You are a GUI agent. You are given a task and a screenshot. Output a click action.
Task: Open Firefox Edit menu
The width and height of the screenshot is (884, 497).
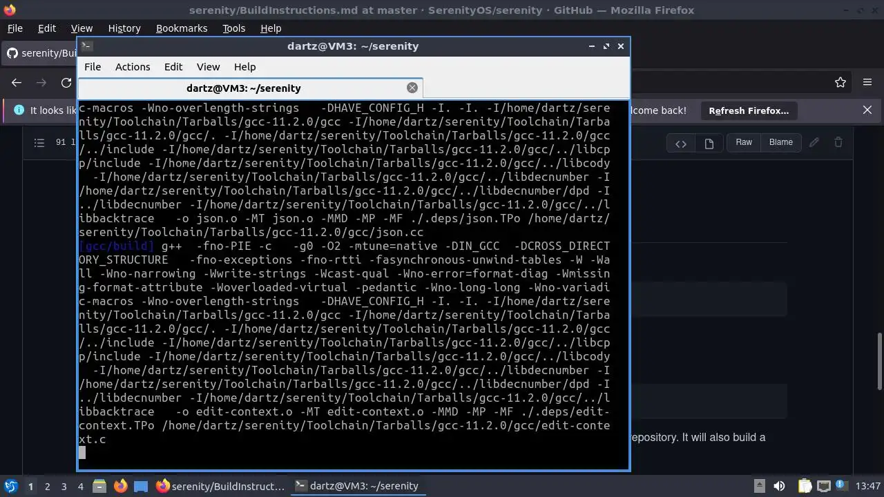tap(47, 28)
